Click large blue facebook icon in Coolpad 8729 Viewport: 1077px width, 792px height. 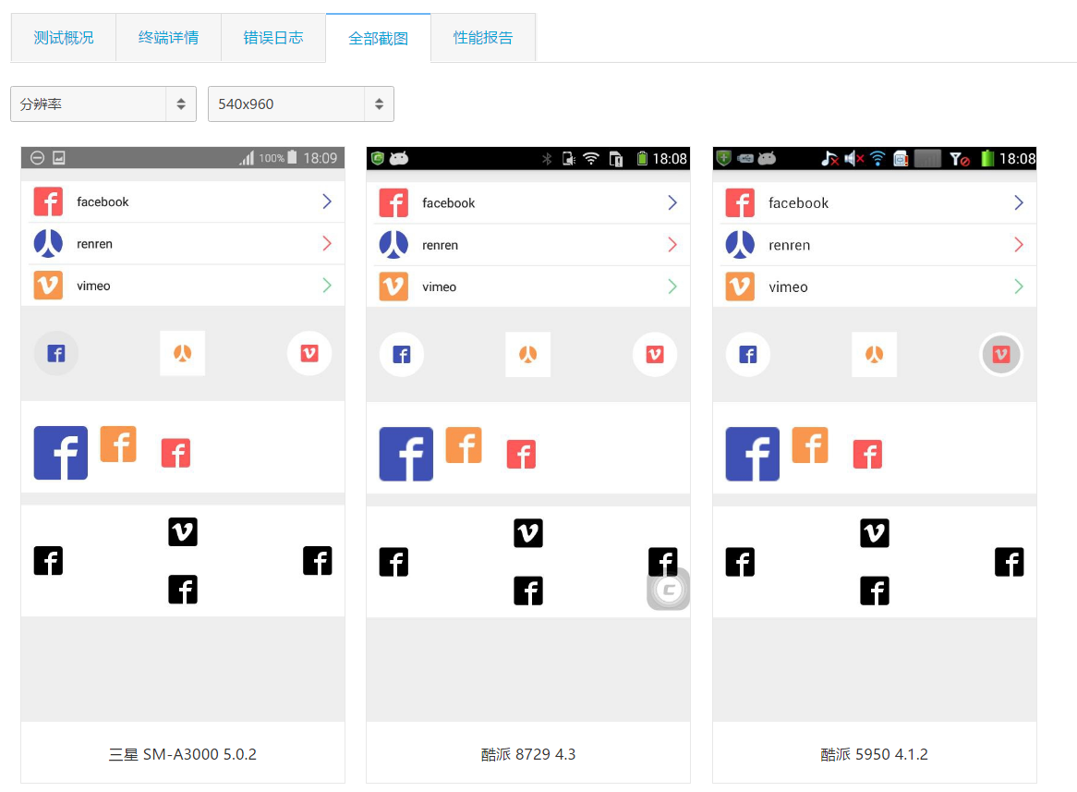coord(405,454)
